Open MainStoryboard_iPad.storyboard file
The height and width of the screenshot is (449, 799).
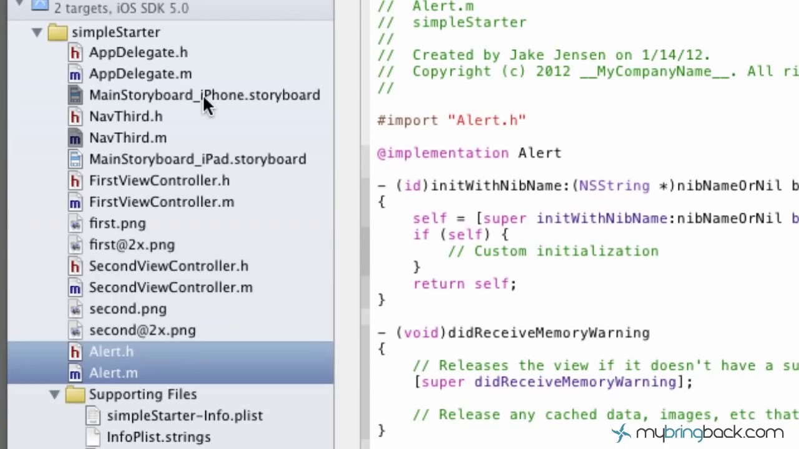[x=197, y=160]
